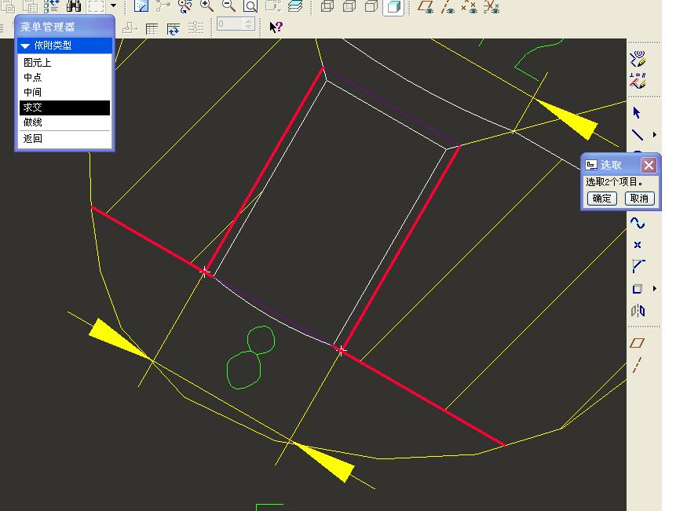Choose 做线 from the attach type menu

point(65,122)
